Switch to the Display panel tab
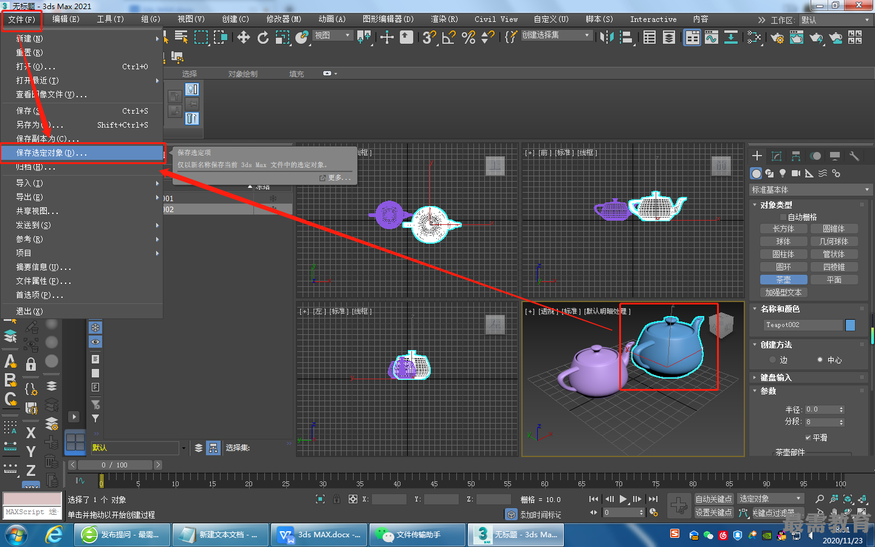This screenshot has height=547, width=875. (x=835, y=156)
